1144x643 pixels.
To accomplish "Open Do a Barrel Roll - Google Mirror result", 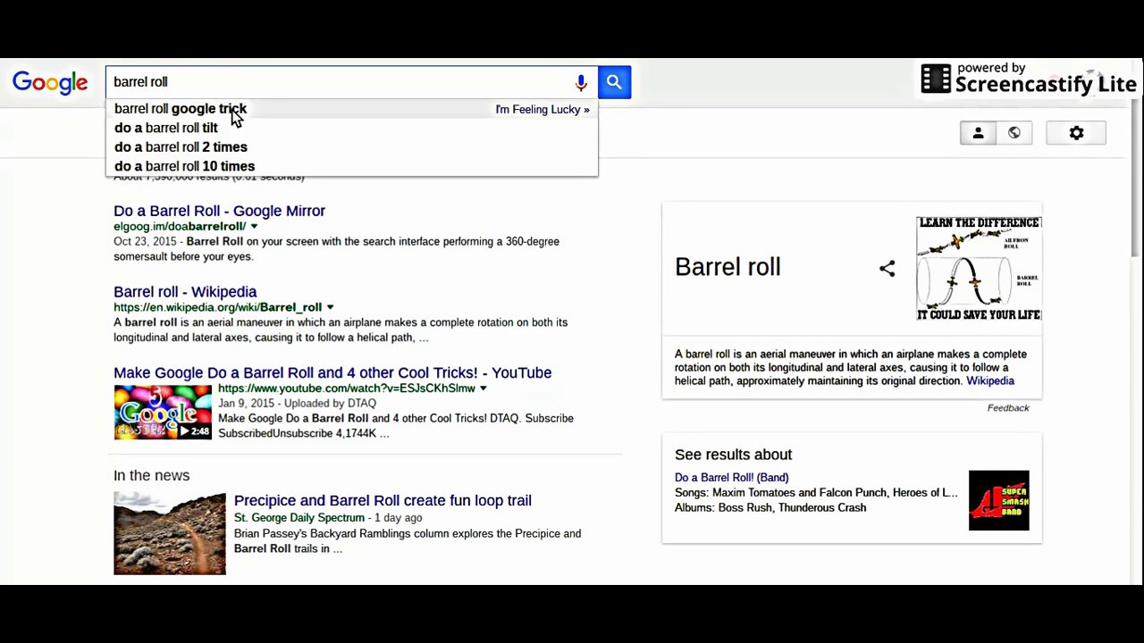I will [x=219, y=211].
